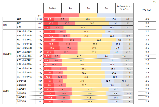159x107 pixels.
Task: Select the 友だちと遊ぶことはほとんどない header cell
Action: click(x=124, y=8)
